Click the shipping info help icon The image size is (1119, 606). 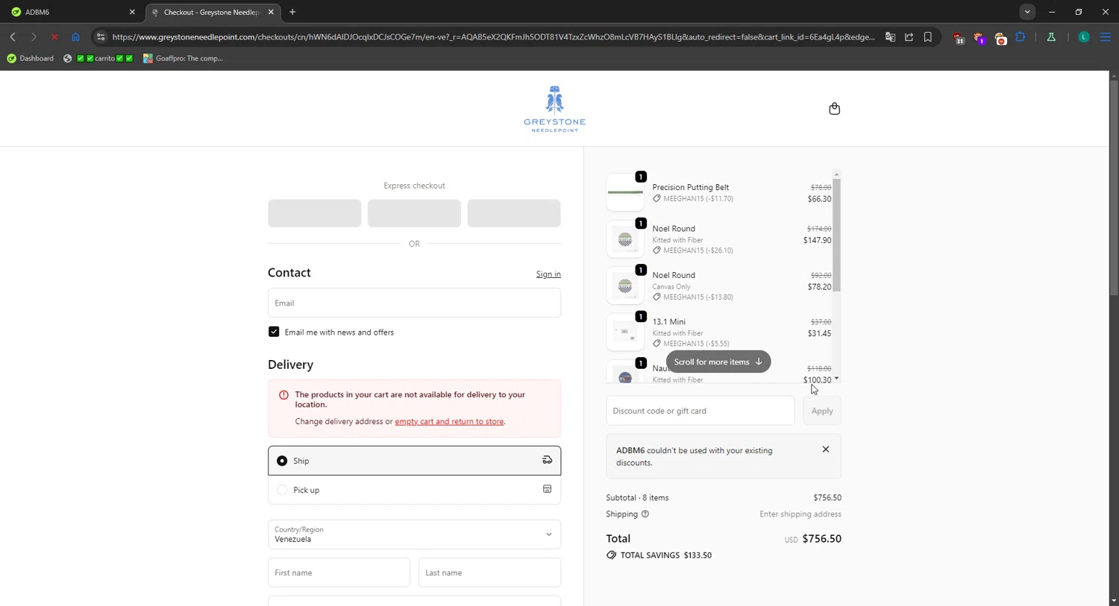(645, 514)
